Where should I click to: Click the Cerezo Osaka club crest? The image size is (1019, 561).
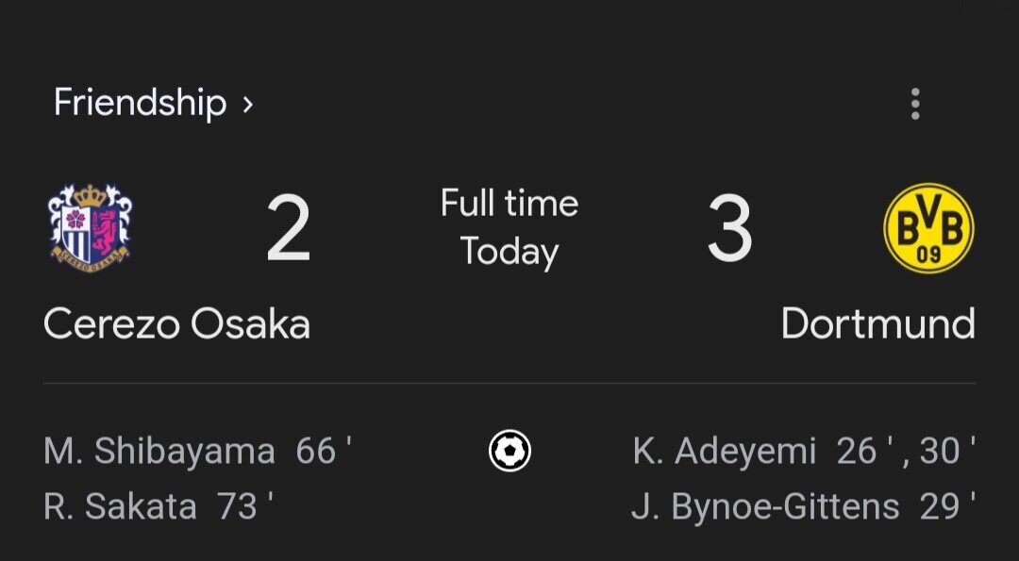point(90,228)
